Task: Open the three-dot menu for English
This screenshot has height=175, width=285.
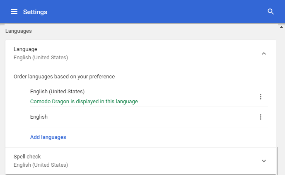Action: tap(261, 117)
